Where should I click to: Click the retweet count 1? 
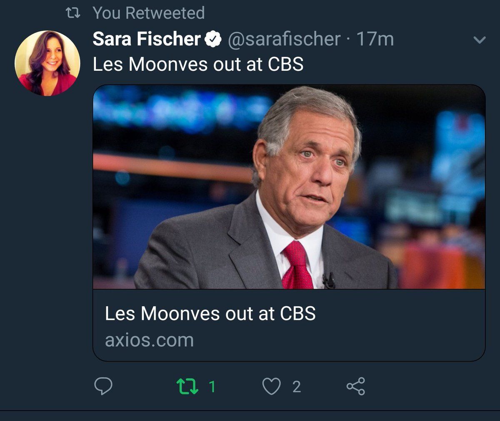tap(212, 387)
